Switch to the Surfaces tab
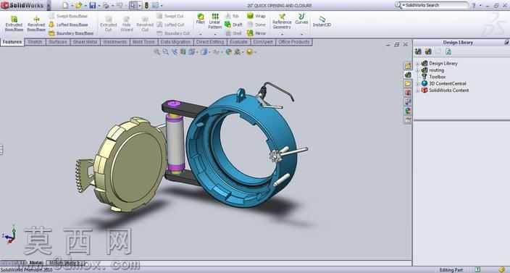 click(x=58, y=42)
